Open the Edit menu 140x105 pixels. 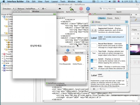click(34, 1)
